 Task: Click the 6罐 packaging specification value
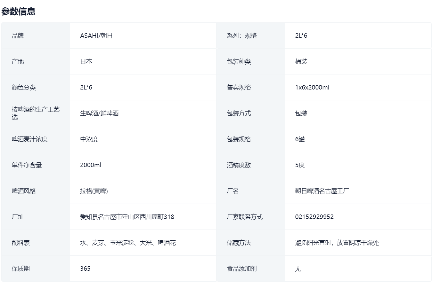(x=300, y=139)
